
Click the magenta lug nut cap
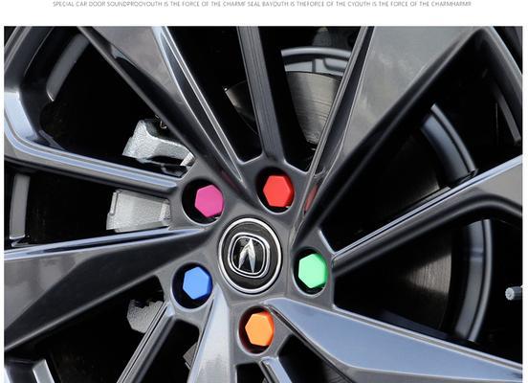tap(209, 201)
